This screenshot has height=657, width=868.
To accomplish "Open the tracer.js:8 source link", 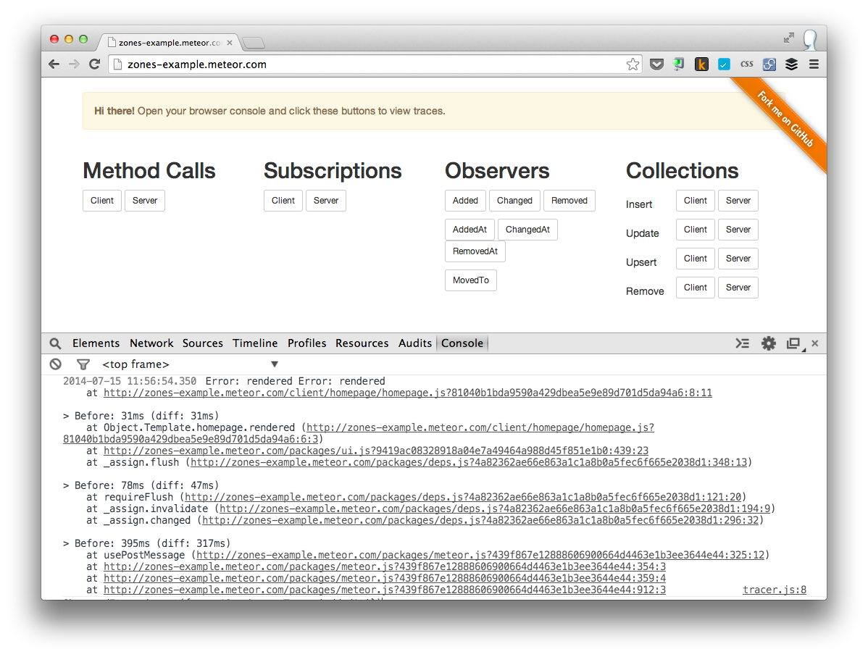I will (774, 590).
